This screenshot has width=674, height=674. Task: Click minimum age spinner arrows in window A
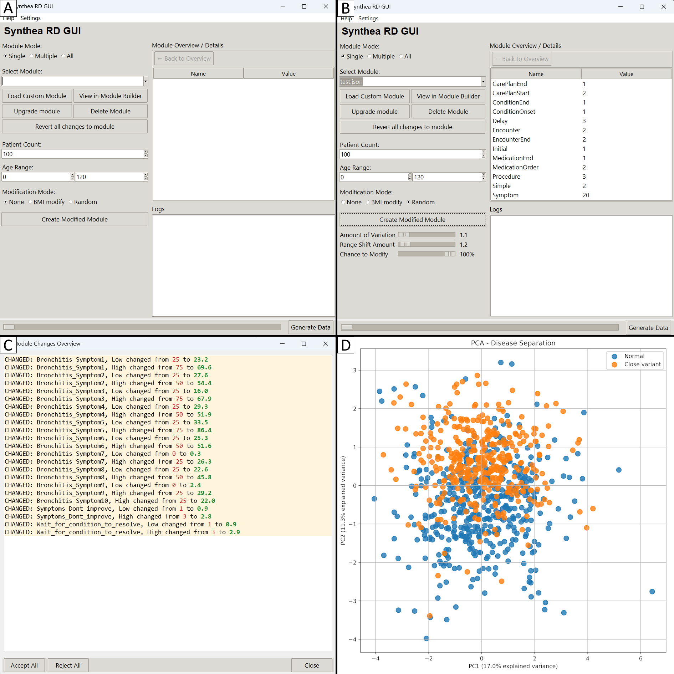[72, 177]
